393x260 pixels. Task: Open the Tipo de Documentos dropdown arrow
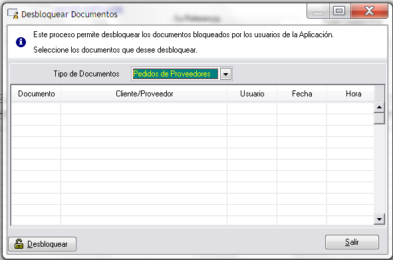click(226, 74)
